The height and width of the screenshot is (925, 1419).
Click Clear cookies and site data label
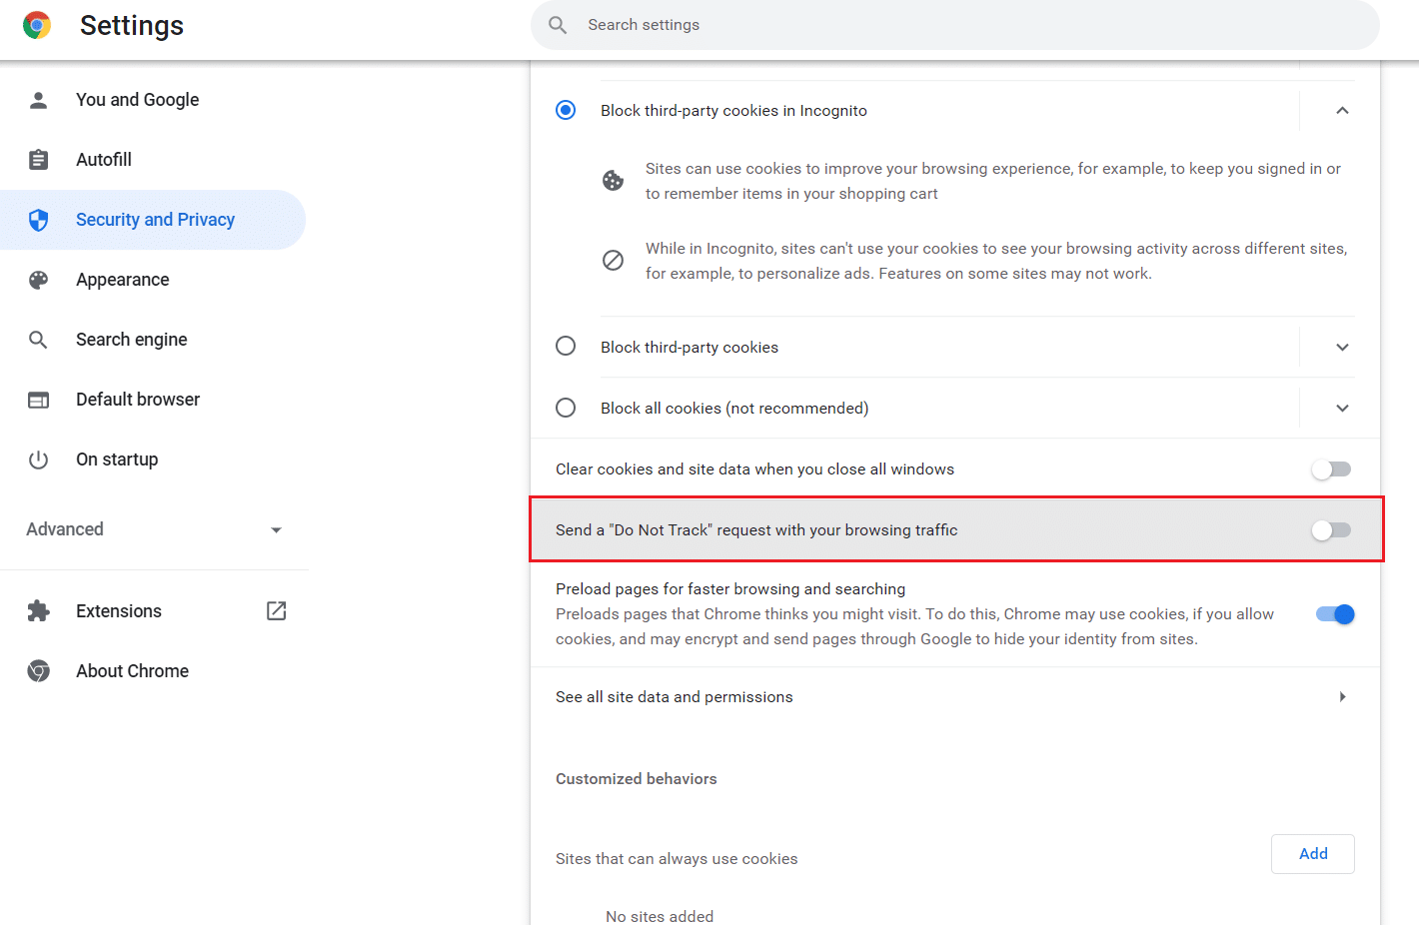754,469
